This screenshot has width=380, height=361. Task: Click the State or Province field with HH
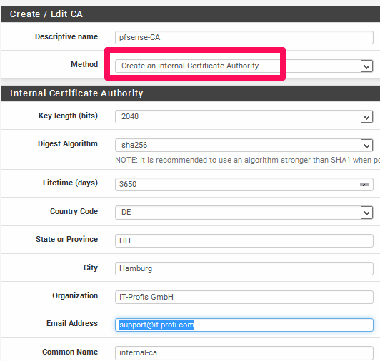point(244,240)
